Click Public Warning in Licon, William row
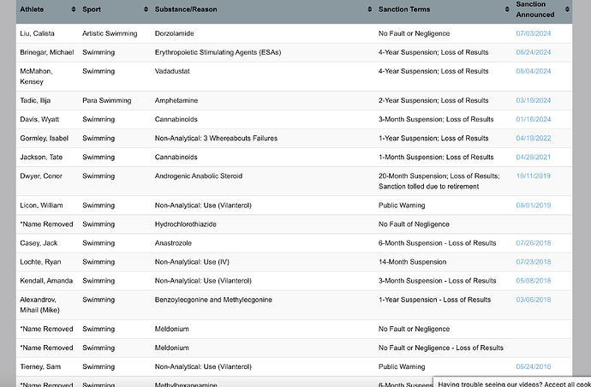 click(x=402, y=205)
